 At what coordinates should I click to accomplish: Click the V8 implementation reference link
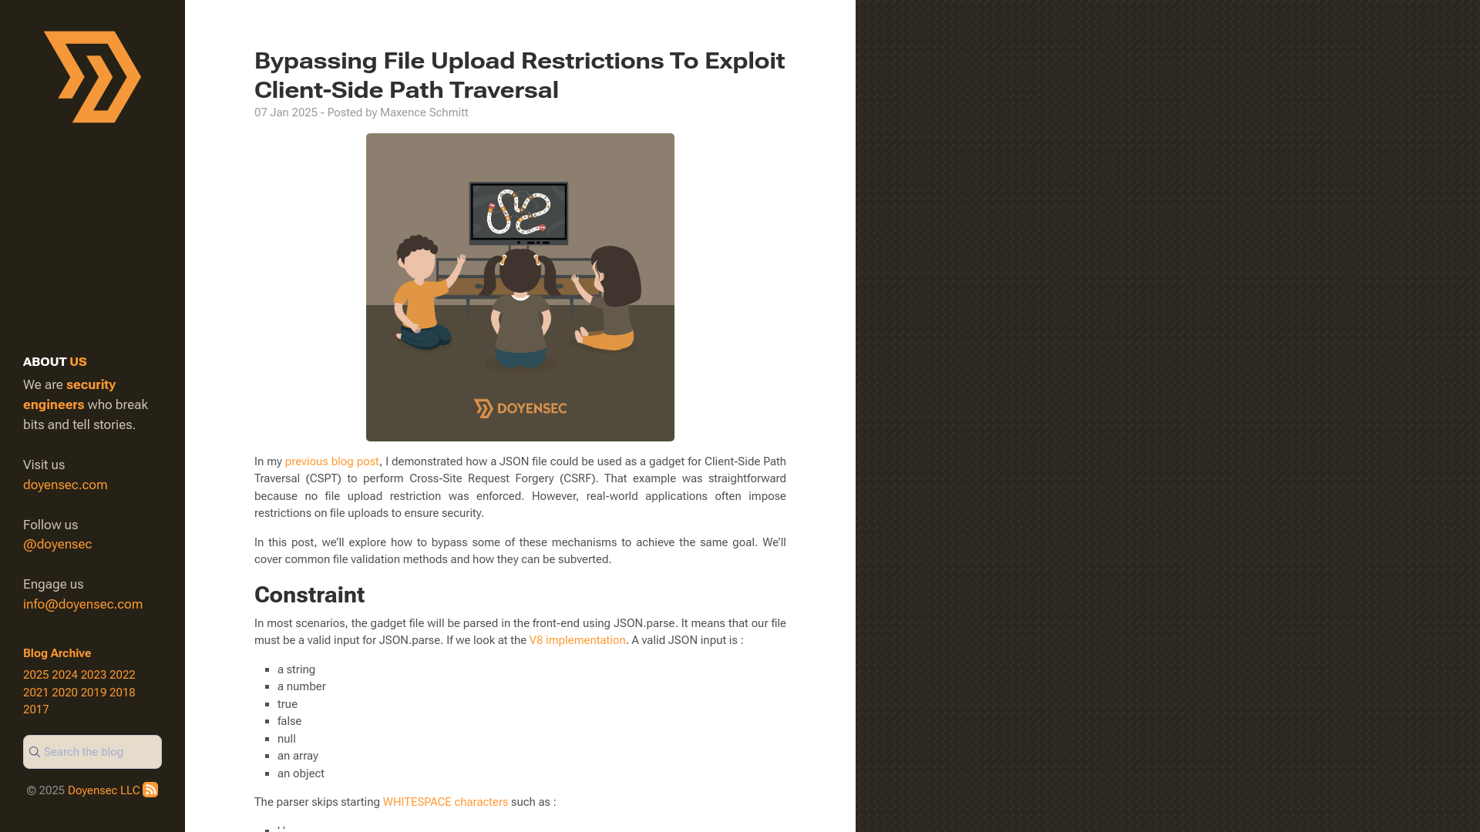point(577,640)
